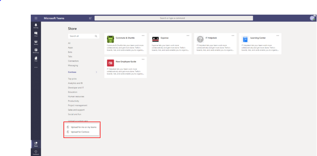
Task: Select the Connectors category
Action: (73, 61)
